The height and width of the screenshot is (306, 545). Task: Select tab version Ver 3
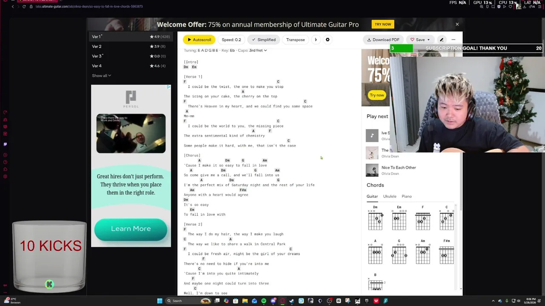(x=131, y=56)
